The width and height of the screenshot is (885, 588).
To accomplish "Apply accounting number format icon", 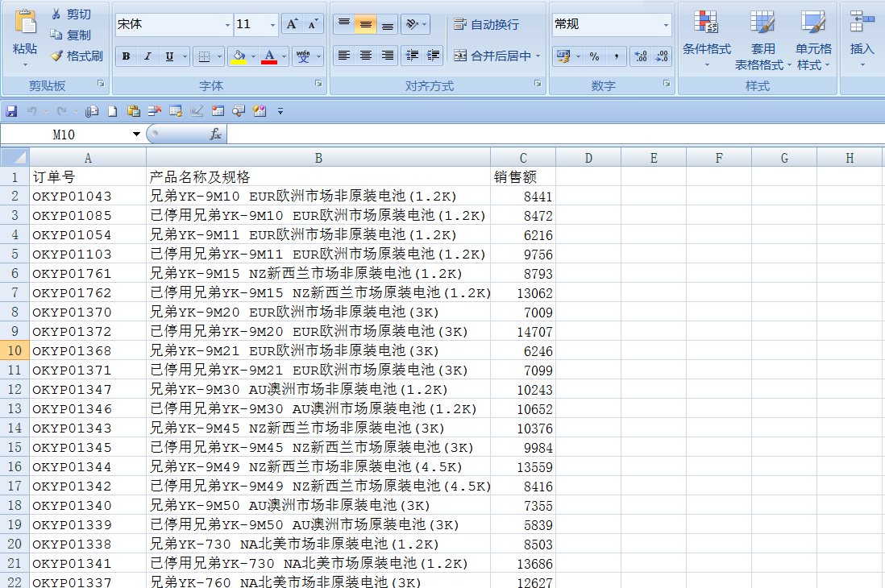I will pos(563,56).
